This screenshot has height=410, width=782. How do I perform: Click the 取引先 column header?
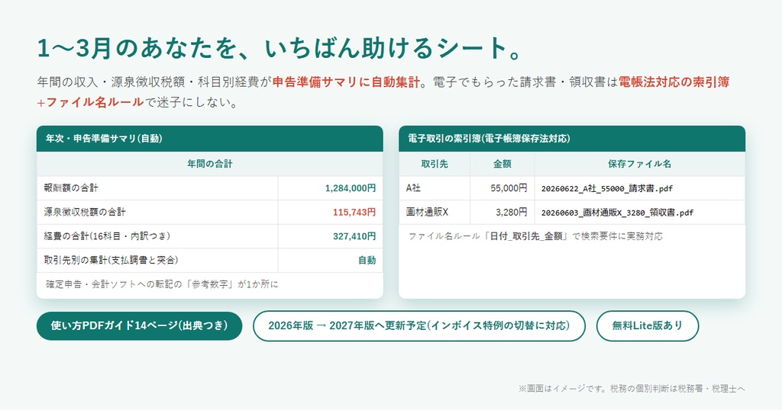tap(435, 164)
